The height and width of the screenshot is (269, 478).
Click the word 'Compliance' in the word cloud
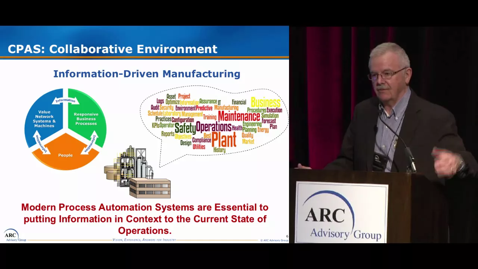click(x=202, y=140)
